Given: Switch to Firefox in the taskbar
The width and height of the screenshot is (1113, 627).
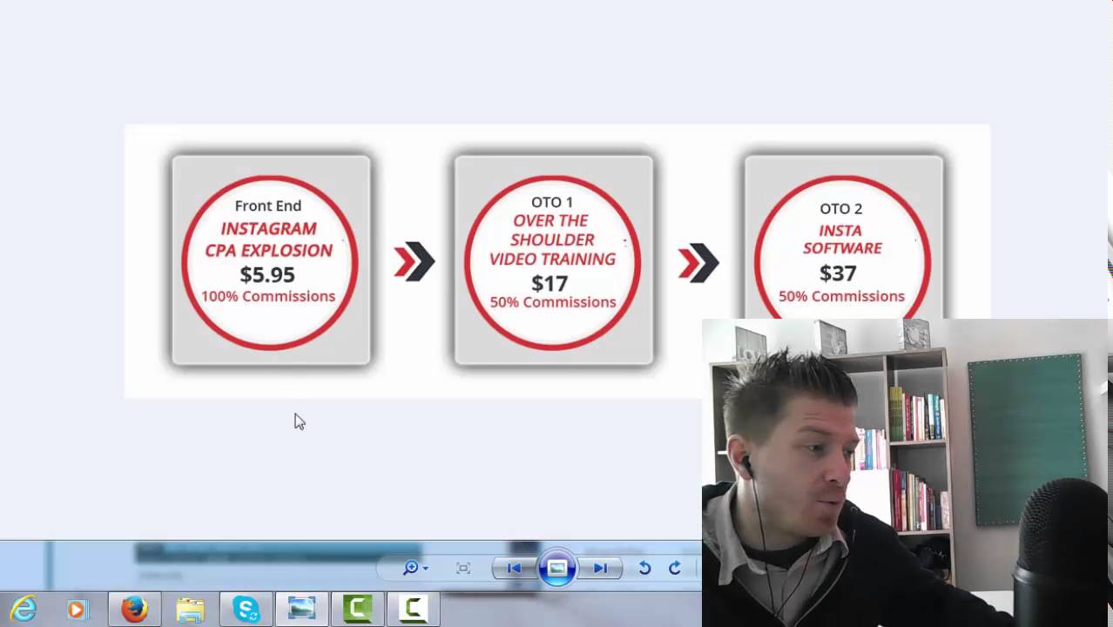Looking at the screenshot, I should click(134, 609).
